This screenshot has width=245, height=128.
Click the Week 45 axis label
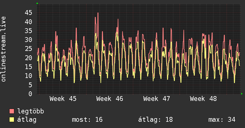pos(63,99)
